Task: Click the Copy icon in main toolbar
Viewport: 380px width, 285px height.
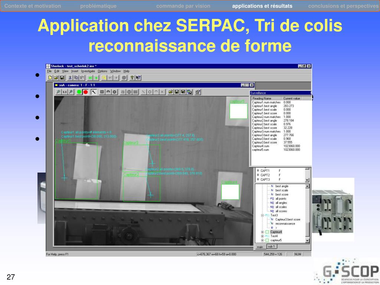Action: coord(76,78)
